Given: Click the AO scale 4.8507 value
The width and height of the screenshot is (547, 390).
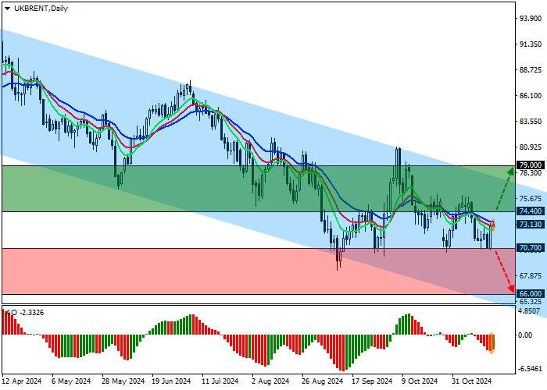Looking at the screenshot, I should point(531,311).
